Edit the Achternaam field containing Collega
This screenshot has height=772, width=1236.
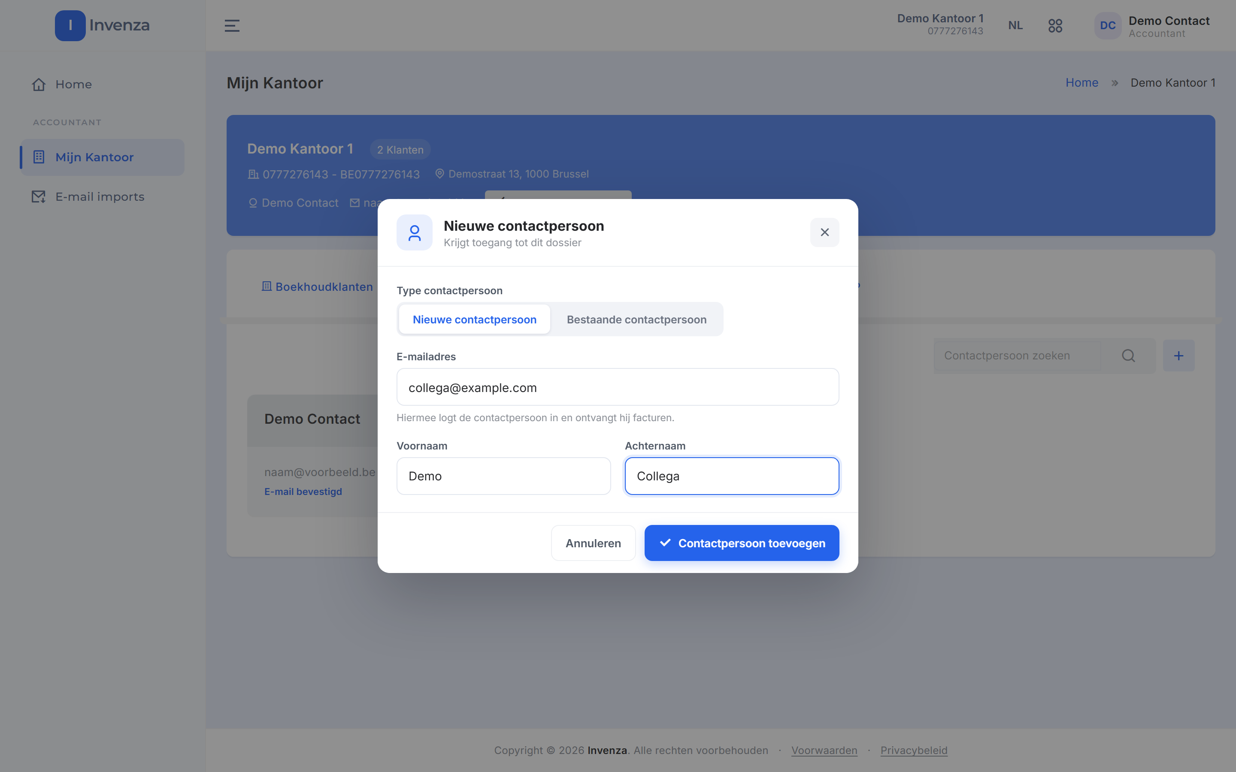(x=732, y=476)
